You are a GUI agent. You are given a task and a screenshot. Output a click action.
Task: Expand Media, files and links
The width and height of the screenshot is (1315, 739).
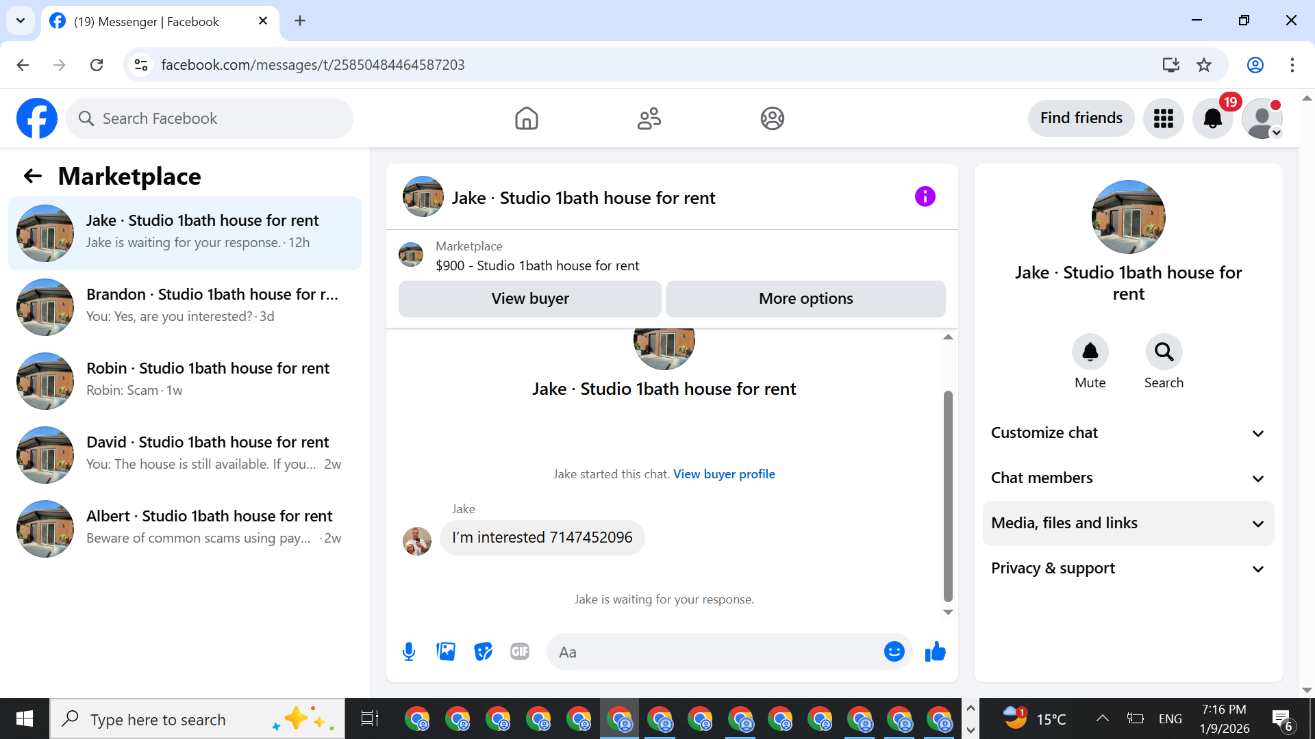tap(1128, 523)
